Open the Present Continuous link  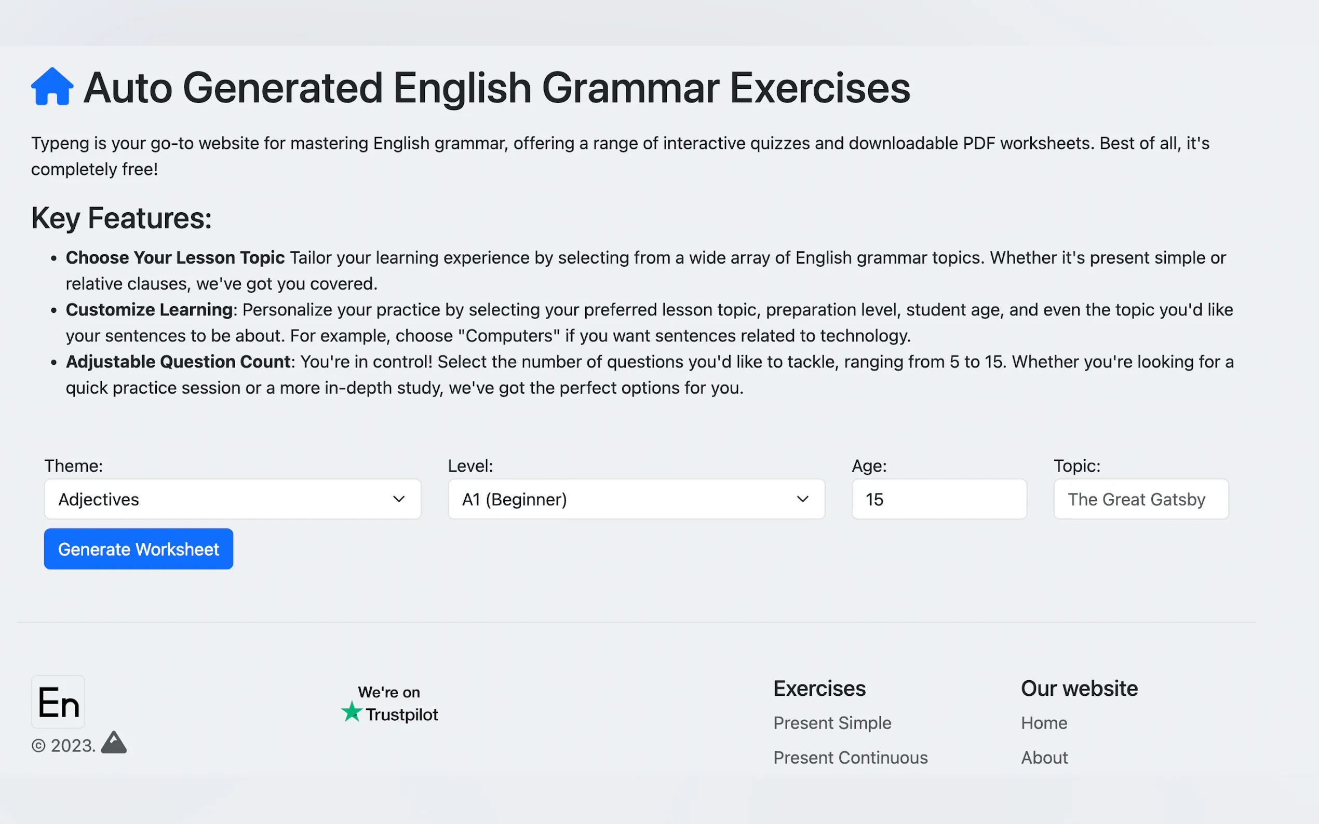point(850,758)
